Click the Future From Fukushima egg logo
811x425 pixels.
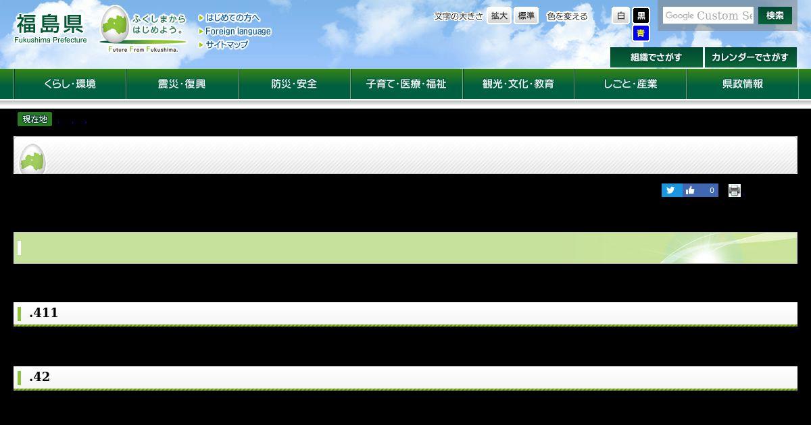point(143,29)
